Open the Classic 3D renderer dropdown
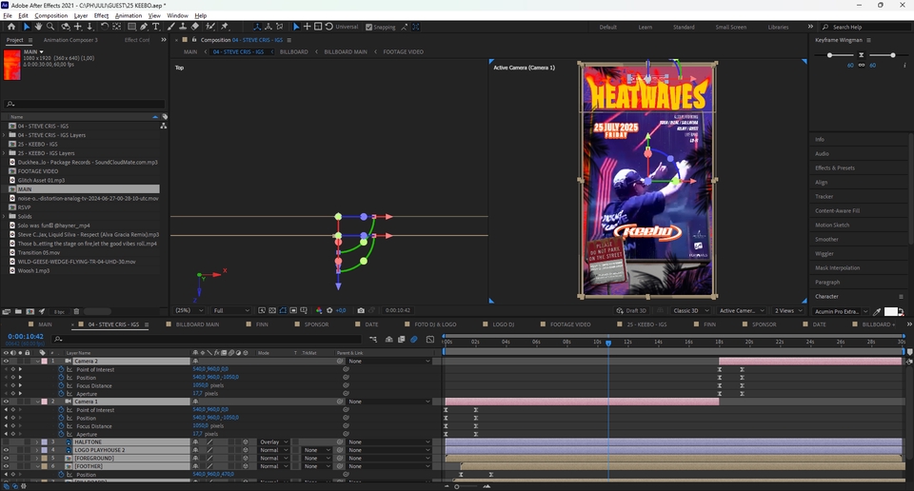The width and height of the screenshot is (914, 491). [691, 310]
